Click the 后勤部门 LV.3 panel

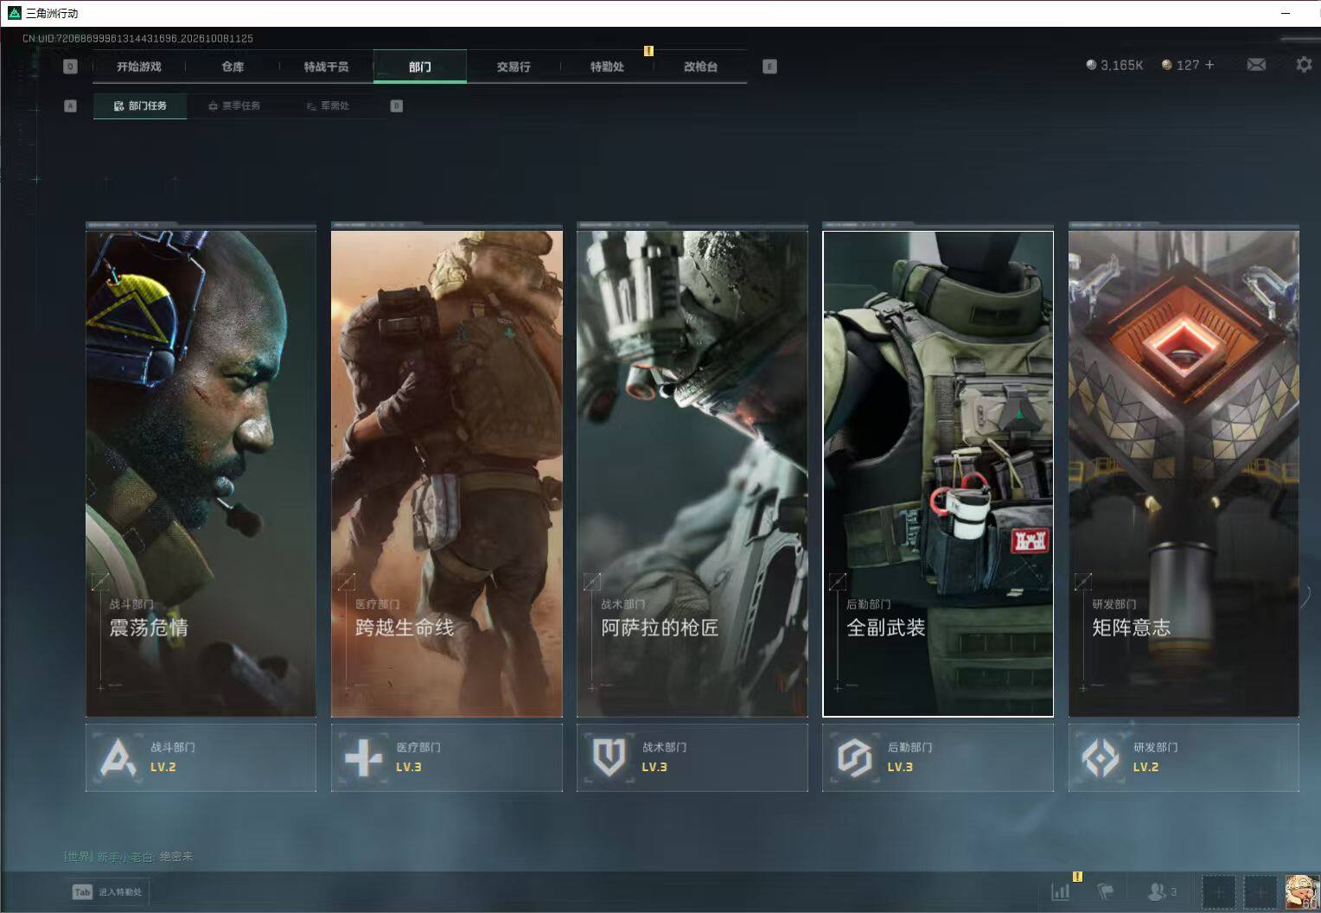click(x=938, y=757)
